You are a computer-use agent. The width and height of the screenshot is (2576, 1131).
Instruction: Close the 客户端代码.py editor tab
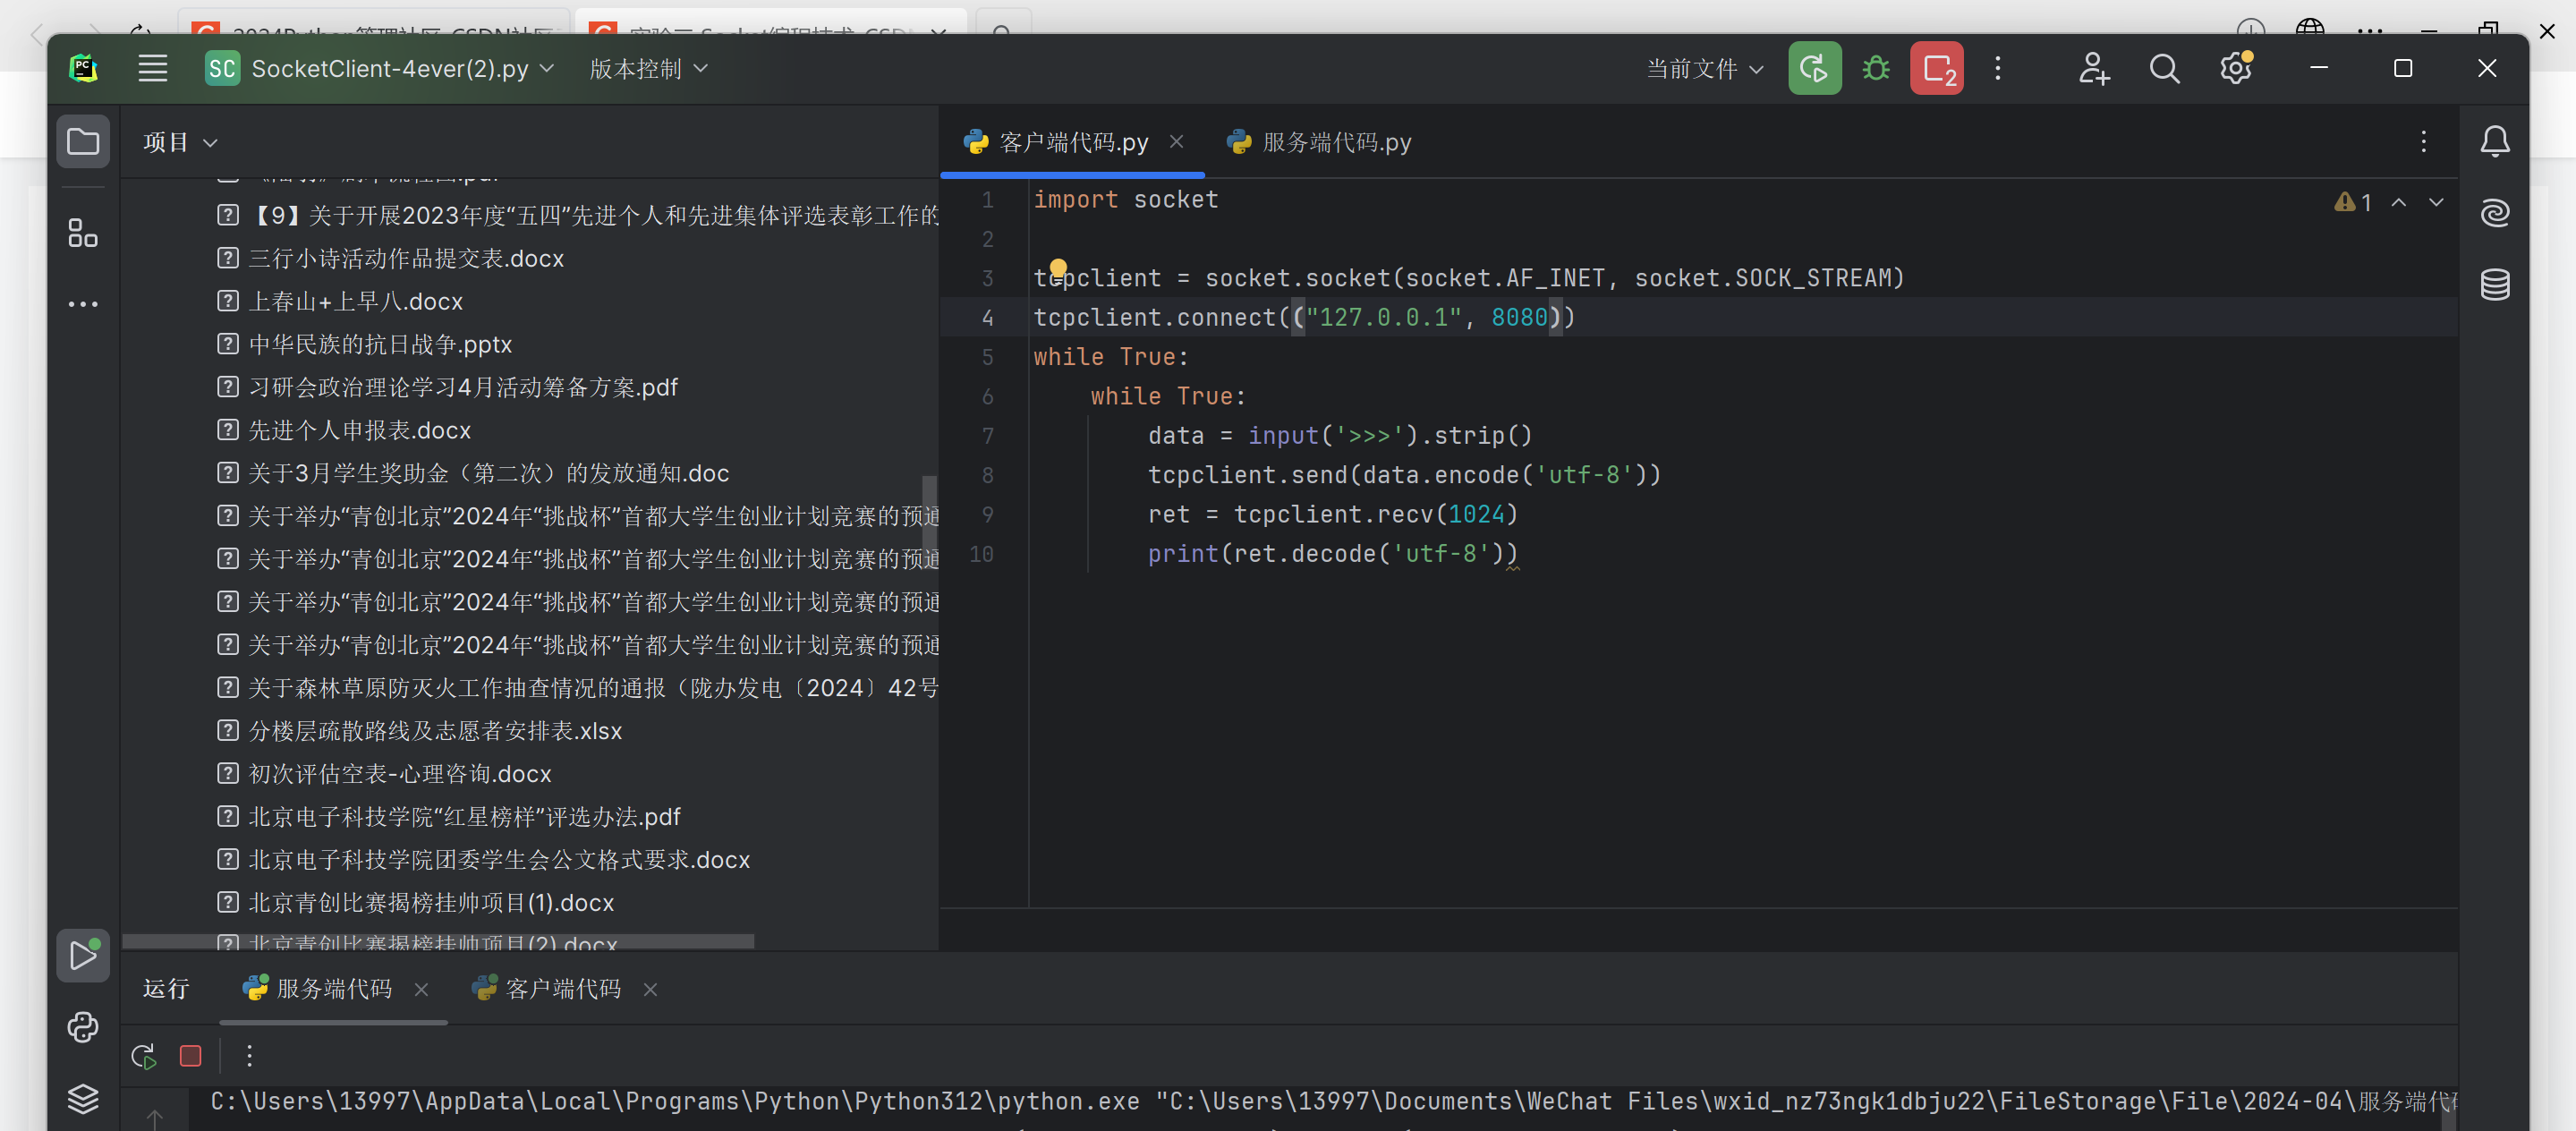click(1176, 142)
